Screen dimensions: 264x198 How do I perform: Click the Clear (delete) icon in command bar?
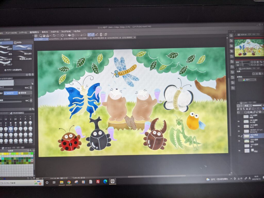point(62,35)
